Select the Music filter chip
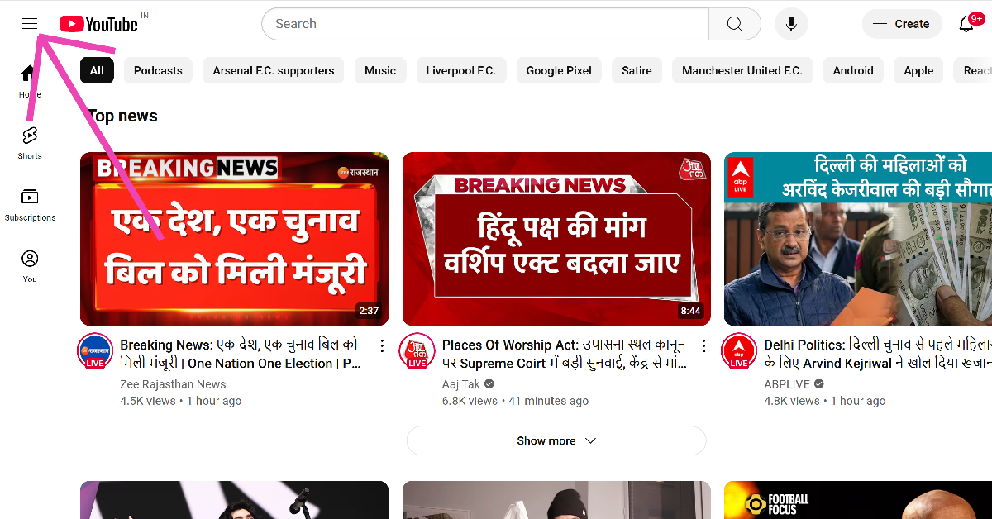Image resolution: width=992 pixels, height=519 pixels. 380,70
